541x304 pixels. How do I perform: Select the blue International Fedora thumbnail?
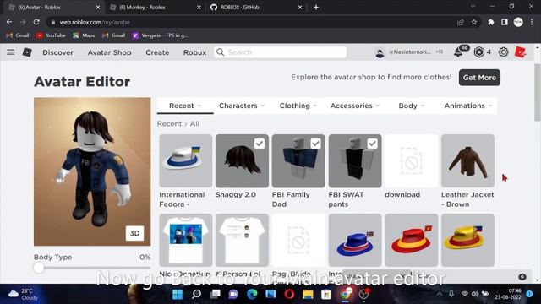pos(355,240)
